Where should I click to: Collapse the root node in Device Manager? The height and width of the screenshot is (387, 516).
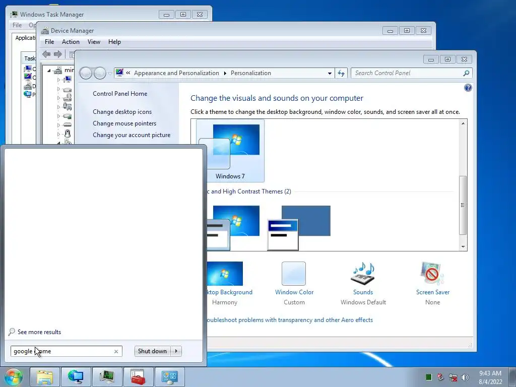tap(49, 71)
